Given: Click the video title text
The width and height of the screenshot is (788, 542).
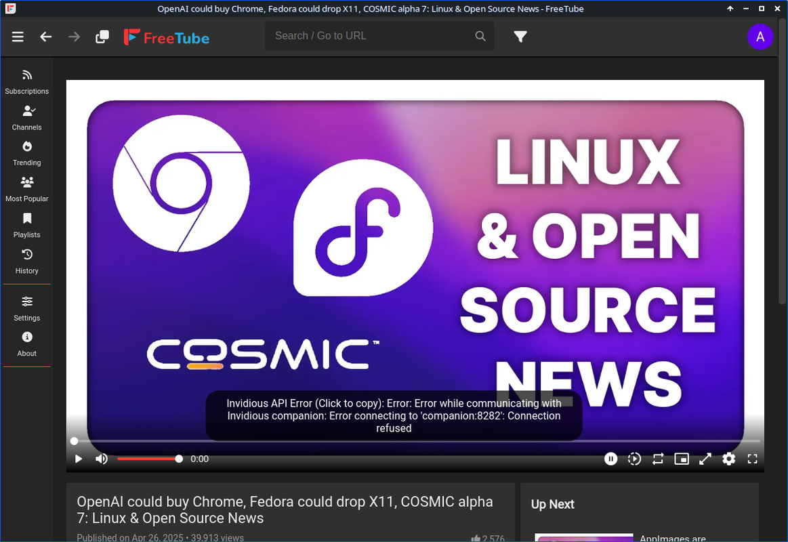Looking at the screenshot, I should pyautogui.click(x=285, y=509).
